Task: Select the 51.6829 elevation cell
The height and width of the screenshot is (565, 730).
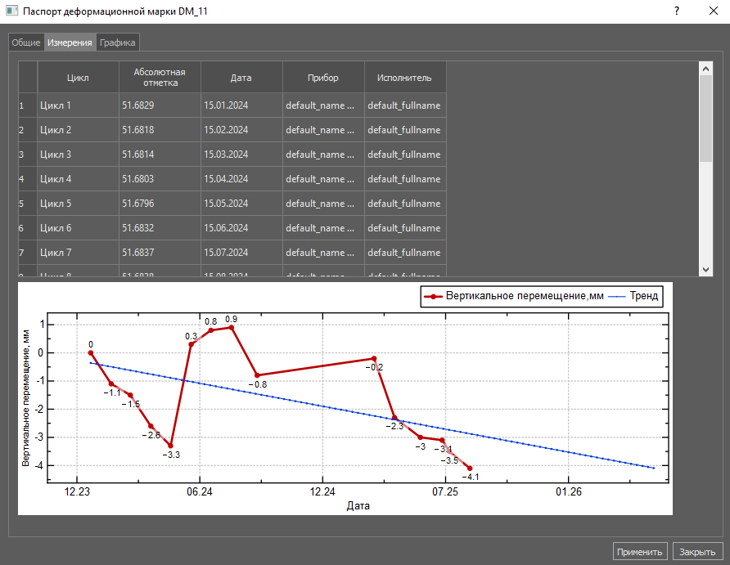Action: (160, 105)
